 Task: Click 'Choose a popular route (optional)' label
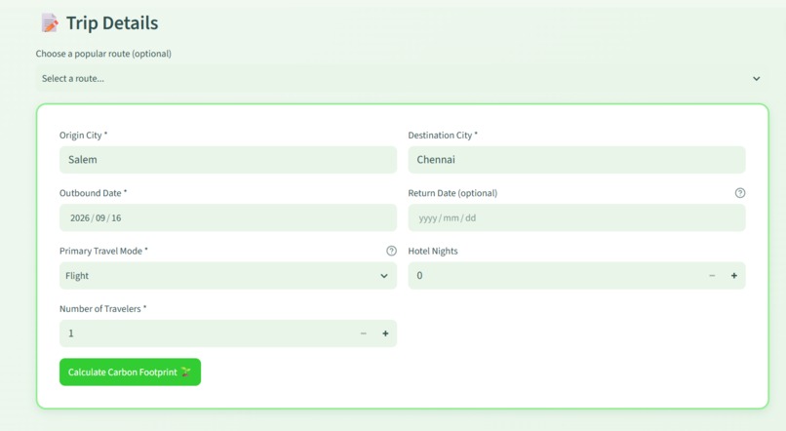coord(103,54)
